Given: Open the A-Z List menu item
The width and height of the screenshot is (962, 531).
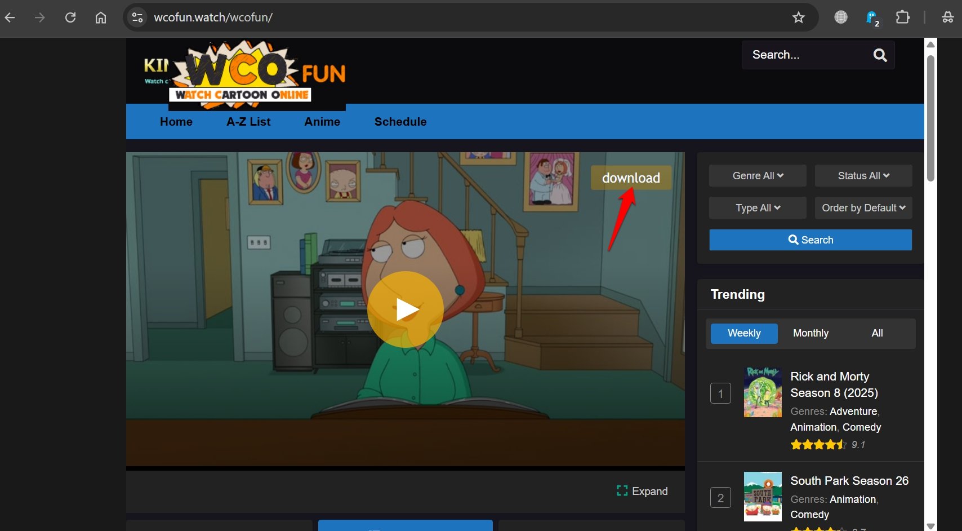Looking at the screenshot, I should point(248,122).
